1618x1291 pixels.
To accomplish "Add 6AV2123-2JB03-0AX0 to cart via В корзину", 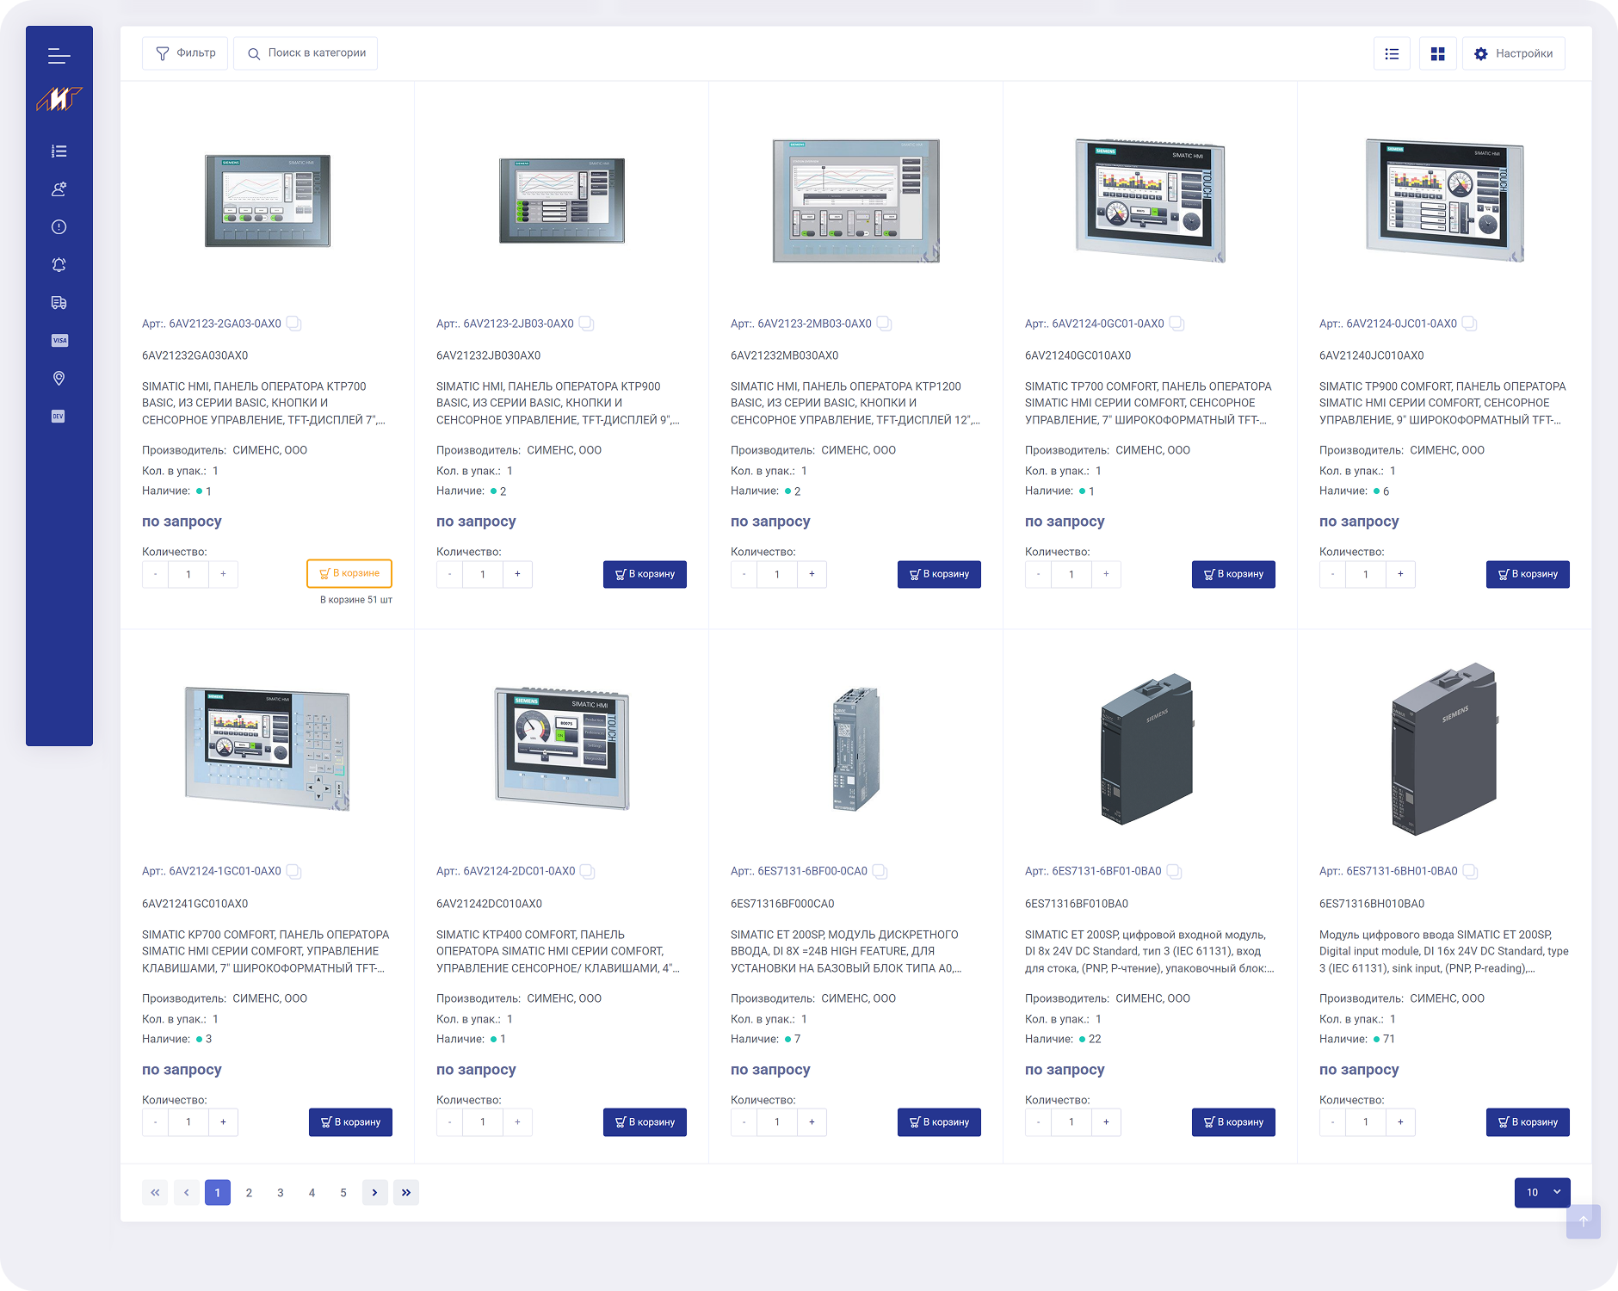I will [645, 574].
